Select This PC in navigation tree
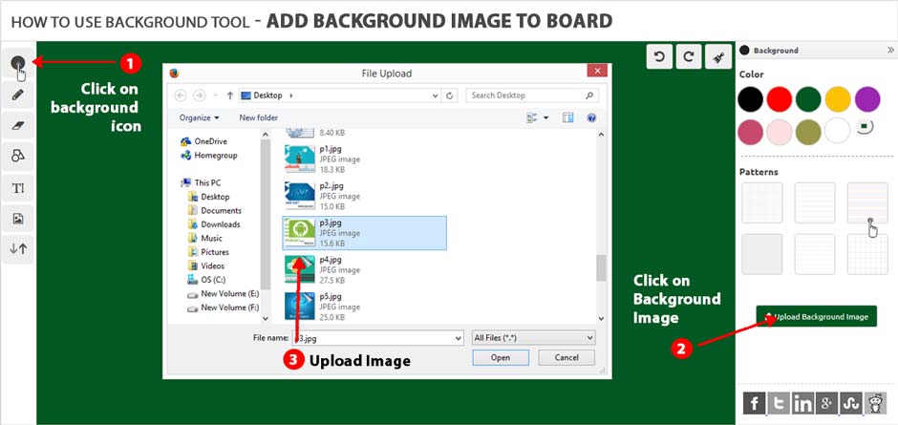The image size is (898, 425). (x=201, y=182)
